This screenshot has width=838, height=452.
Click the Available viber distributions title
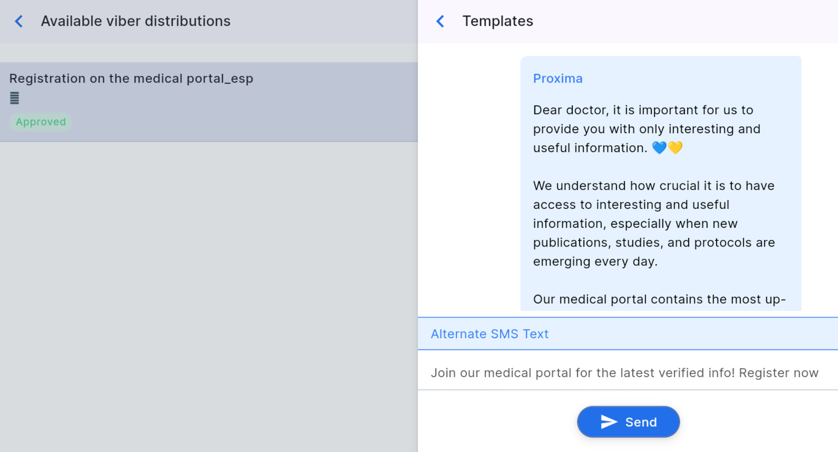136,21
